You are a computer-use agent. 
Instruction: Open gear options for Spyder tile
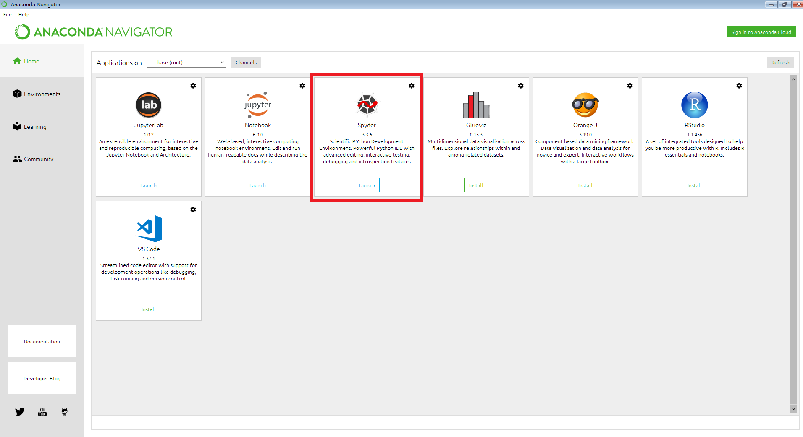[412, 86]
